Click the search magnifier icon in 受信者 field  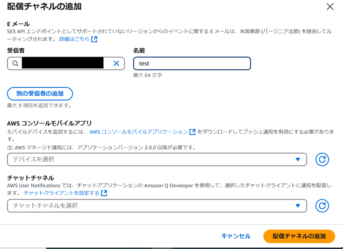[15, 64]
